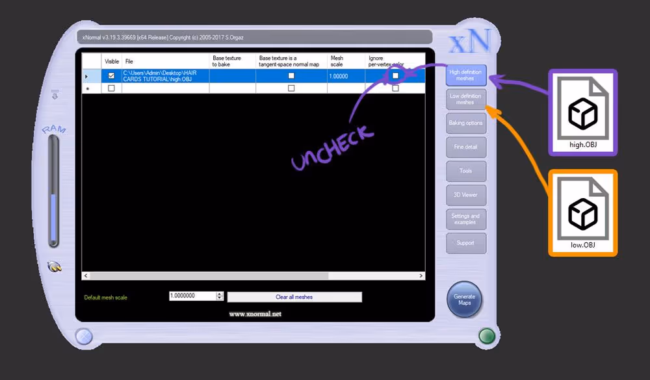The image size is (650, 380).
Task: Toggle Visible checkbox in empty new row
Action: tap(111, 88)
